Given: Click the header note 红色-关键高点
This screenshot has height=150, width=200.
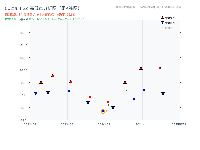Looking at the screenshot, I should point(125,7).
